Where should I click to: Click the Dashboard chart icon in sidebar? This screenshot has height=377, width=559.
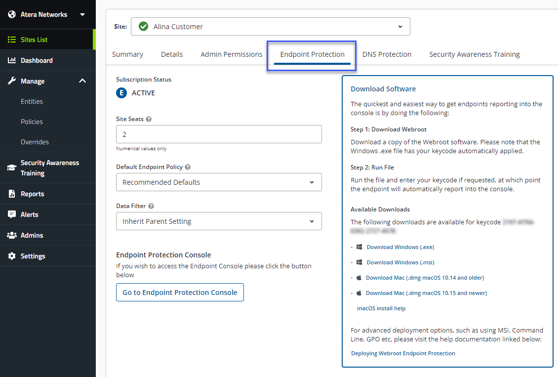tap(12, 60)
